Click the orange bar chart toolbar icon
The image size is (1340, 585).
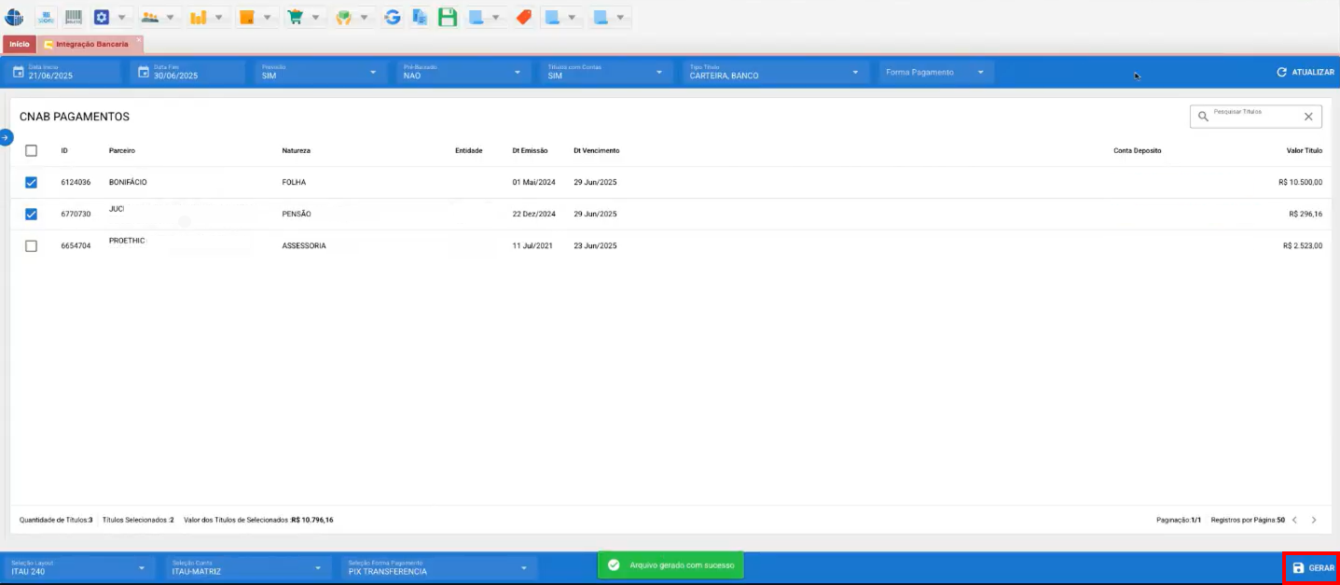point(198,17)
